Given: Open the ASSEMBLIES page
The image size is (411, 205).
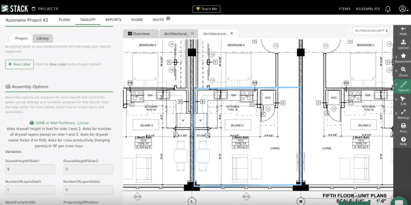Looking at the screenshot, I should click(368, 9).
